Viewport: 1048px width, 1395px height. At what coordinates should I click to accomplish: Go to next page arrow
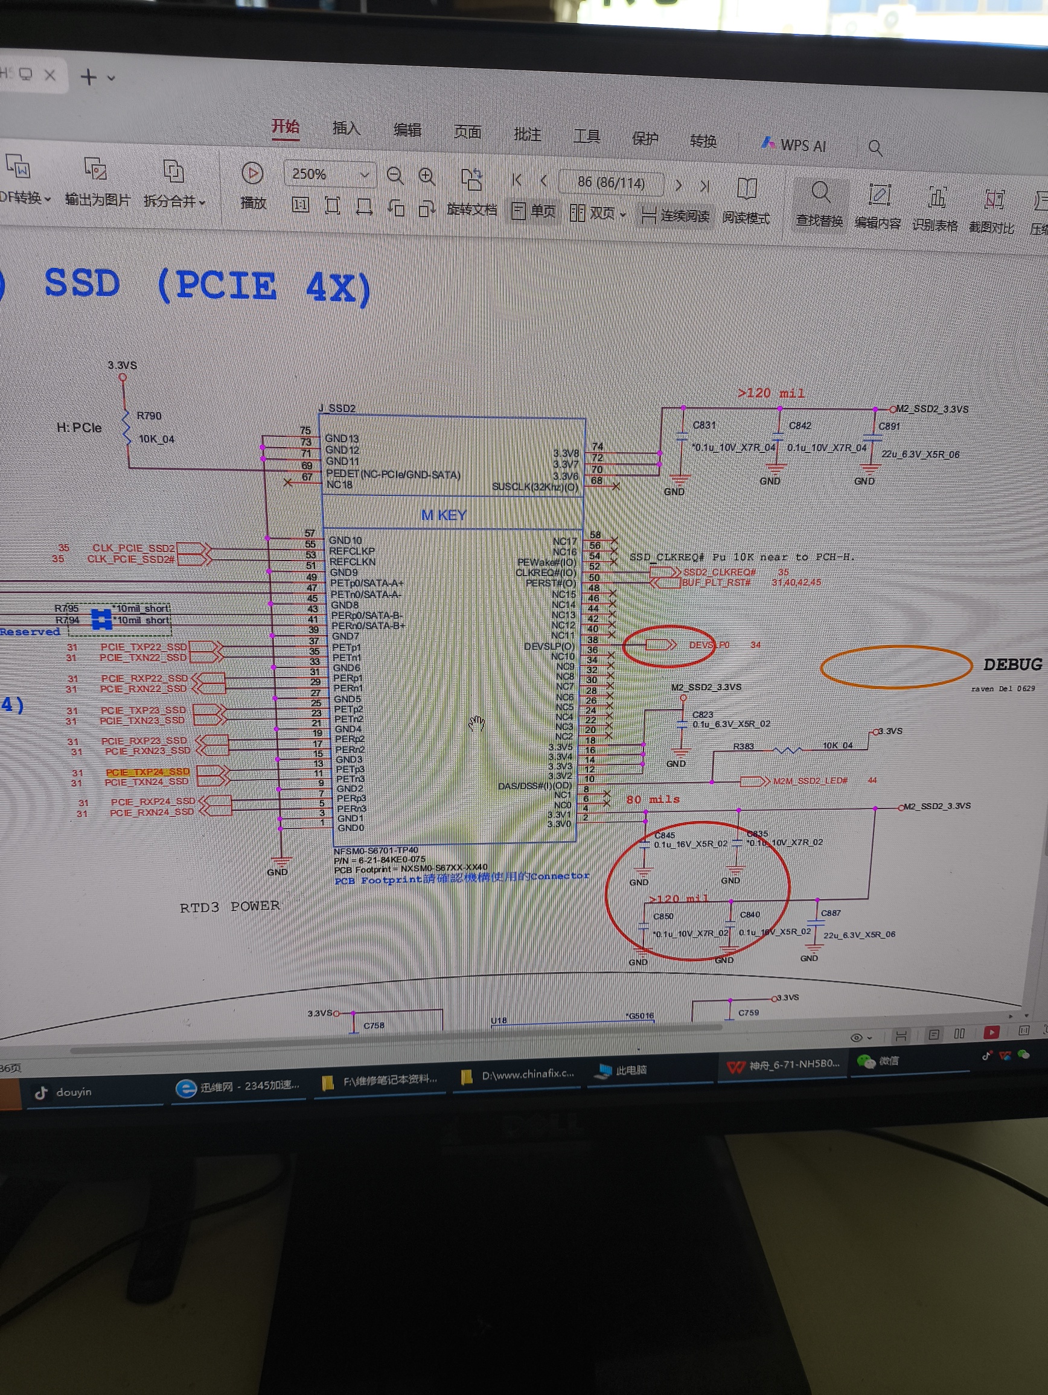point(679,185)
